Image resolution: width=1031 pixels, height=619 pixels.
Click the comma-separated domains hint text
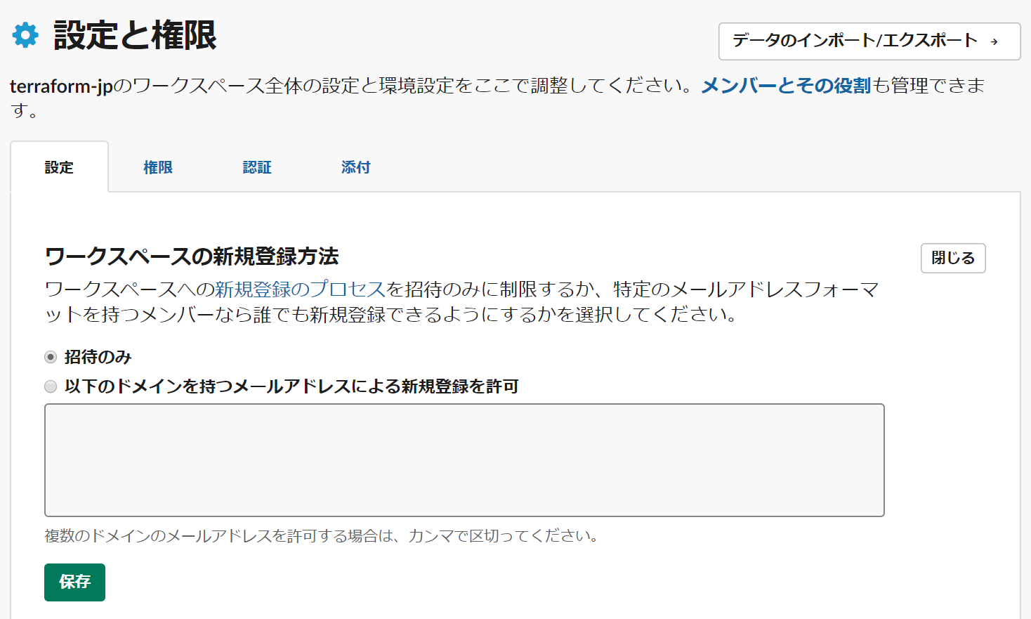tap(322, 536)
